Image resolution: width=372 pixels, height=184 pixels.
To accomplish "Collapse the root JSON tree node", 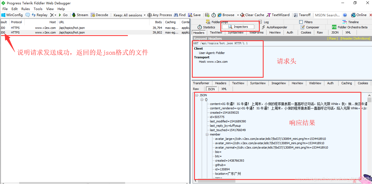I will [x=197, y=95].
